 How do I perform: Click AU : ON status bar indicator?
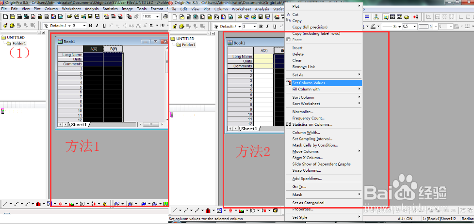(x=405, y=219)
